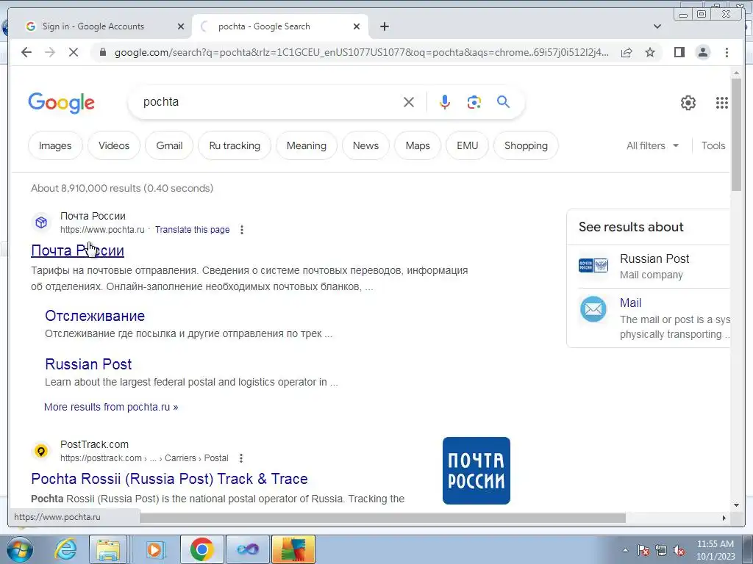Click Chrome icon in taskbar
Viewport: 753px width, 564px height.
[x=201, y=549]
